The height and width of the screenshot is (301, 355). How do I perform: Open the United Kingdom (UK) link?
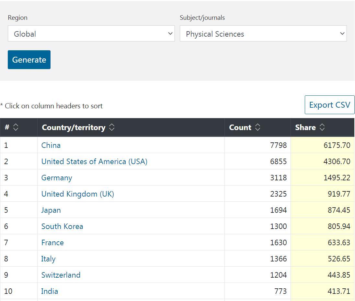[78, 194]
